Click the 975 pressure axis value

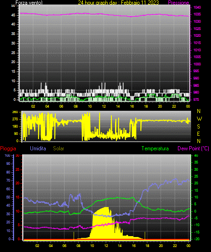tap(196, 99)
